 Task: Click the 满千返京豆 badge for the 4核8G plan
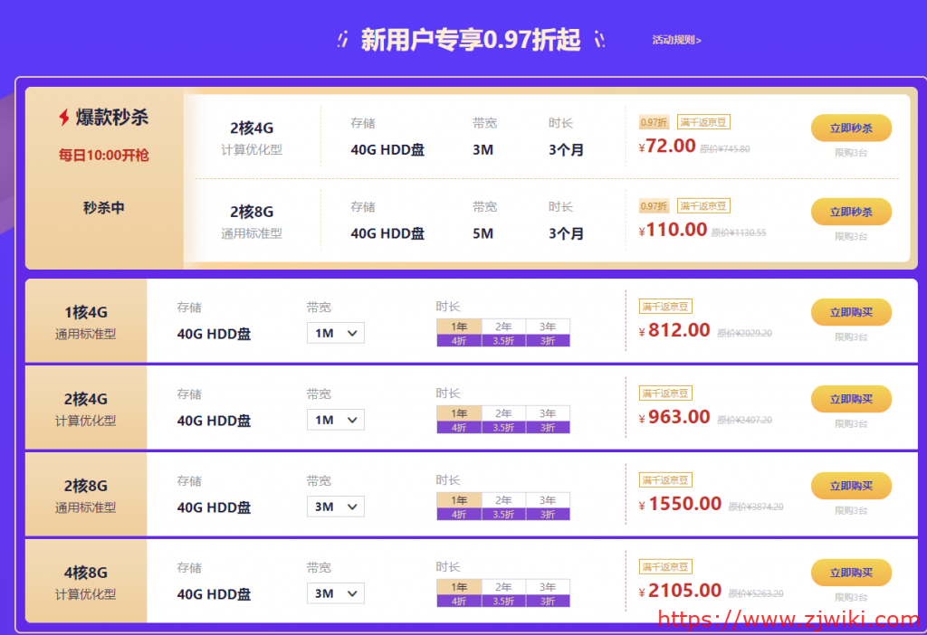coord(665,566)
